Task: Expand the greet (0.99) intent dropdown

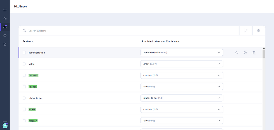Action: (x=182, y=64)
